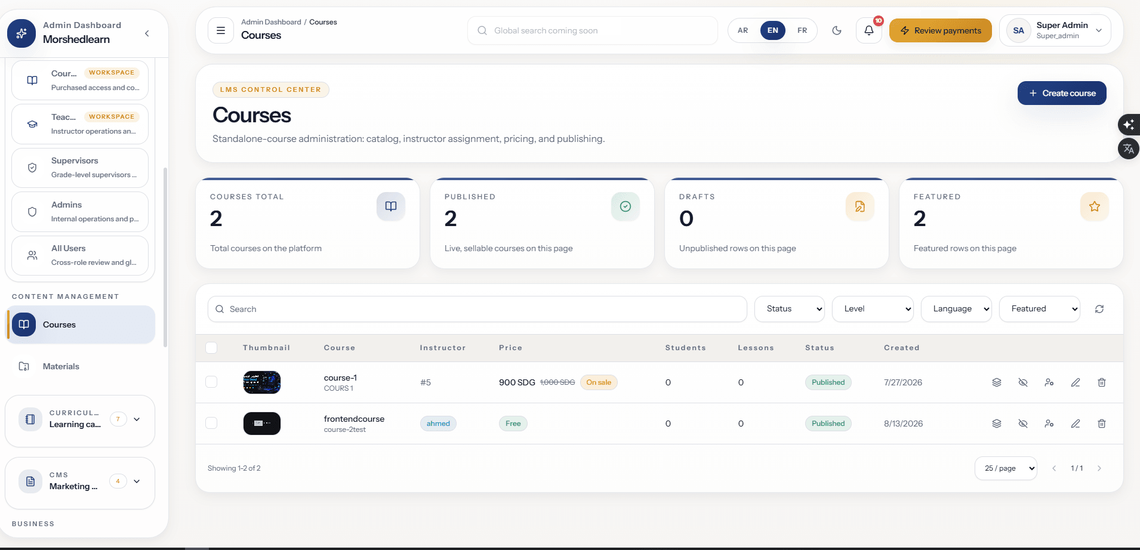Assign instructor icon for course-1
The image size is (1140, 550).
click(1049, 382)
